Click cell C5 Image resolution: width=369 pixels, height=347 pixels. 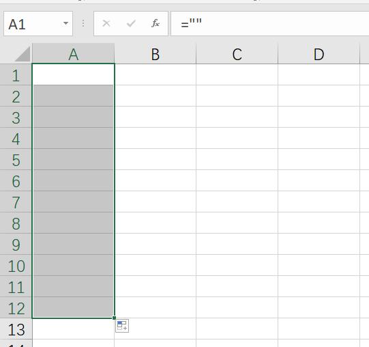coord(237,159)
